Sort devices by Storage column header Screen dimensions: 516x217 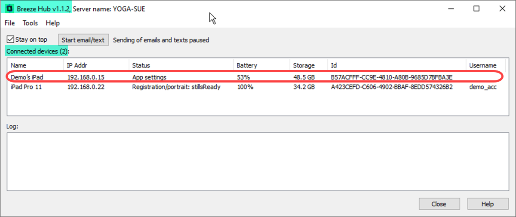pos(308,65)
